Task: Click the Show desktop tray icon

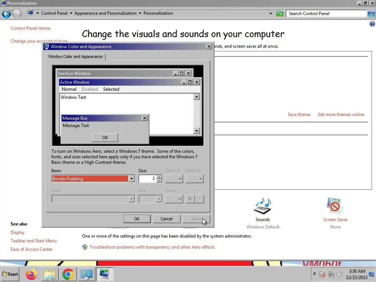Action: point(372,274)
